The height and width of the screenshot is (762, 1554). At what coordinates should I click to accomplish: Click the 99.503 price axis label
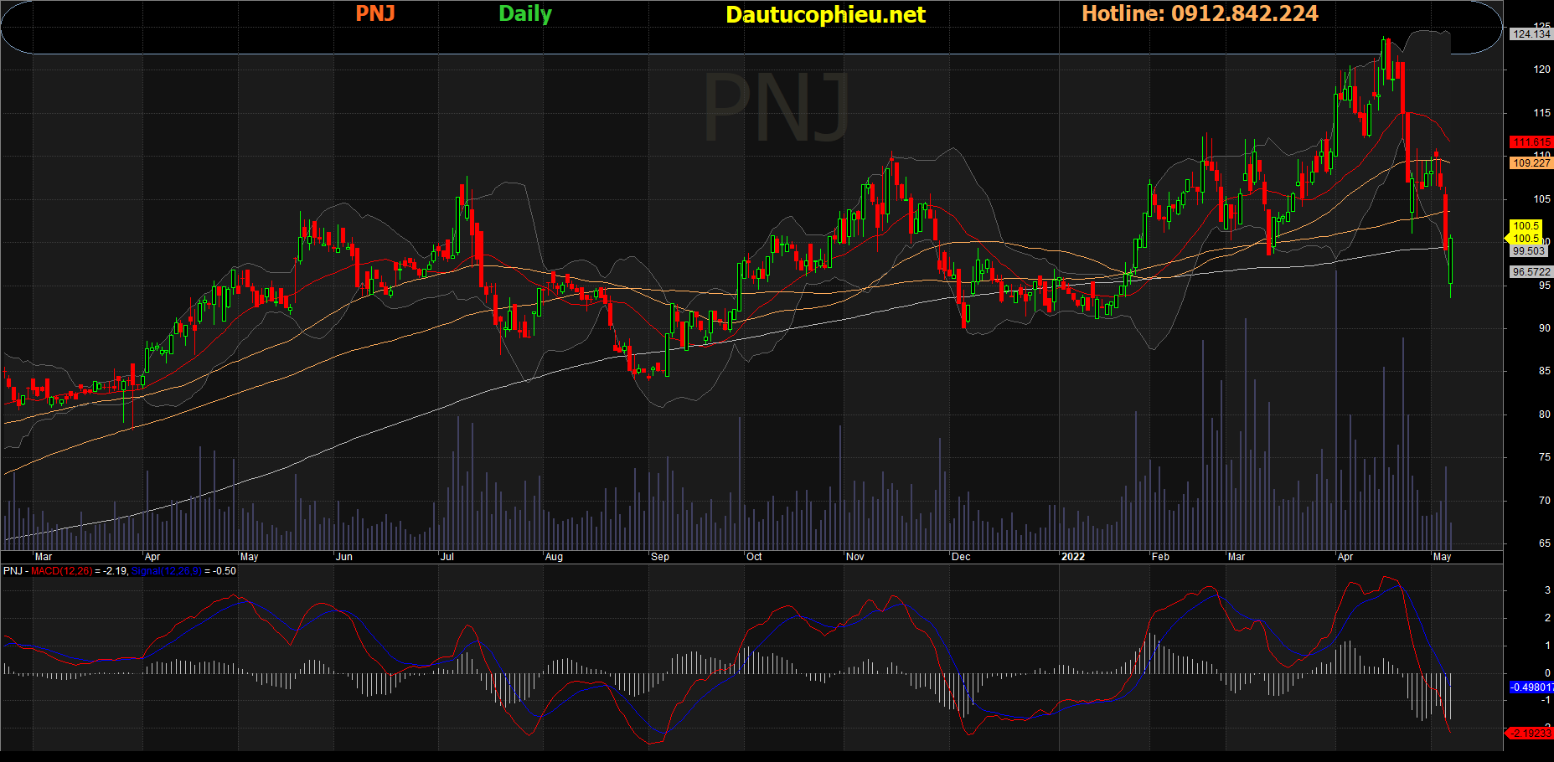pyautogui.click(x=1528, y=251)
